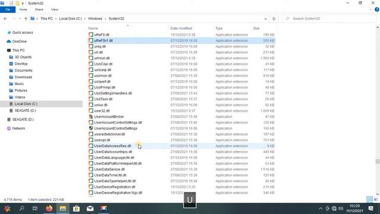This screenshot has height=214, width=380.
Task: Open Task View on the taskbar
Action: coord(35,209)
